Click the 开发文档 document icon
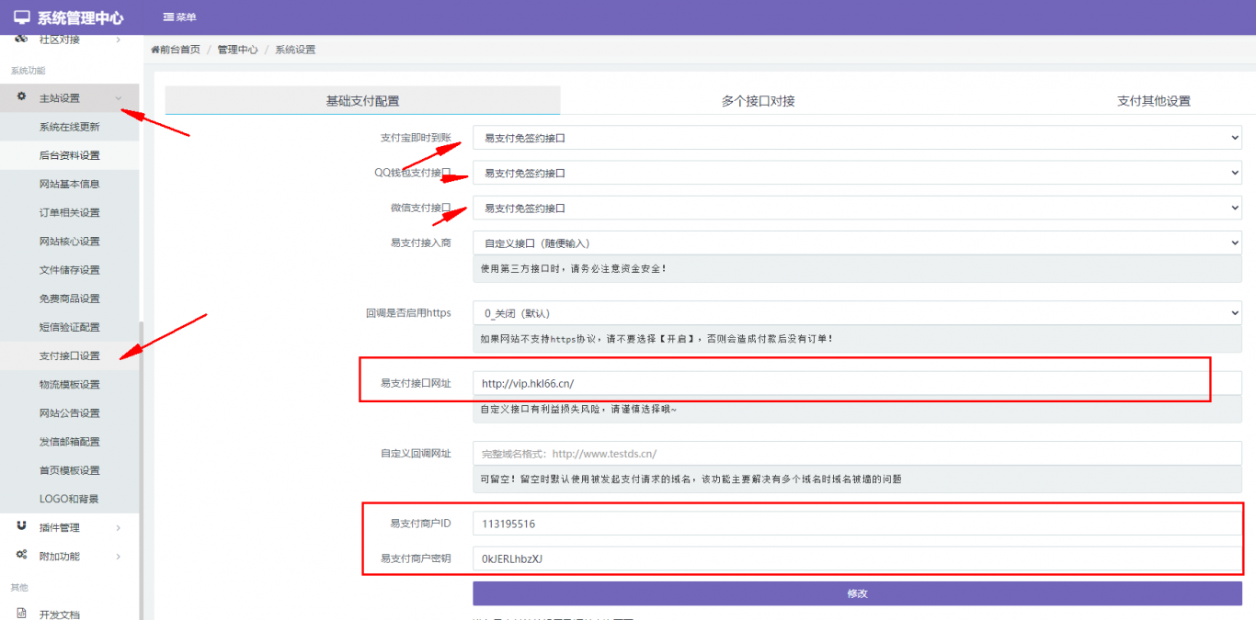The width and height of the screenshot is (1256, 620). 22,614
